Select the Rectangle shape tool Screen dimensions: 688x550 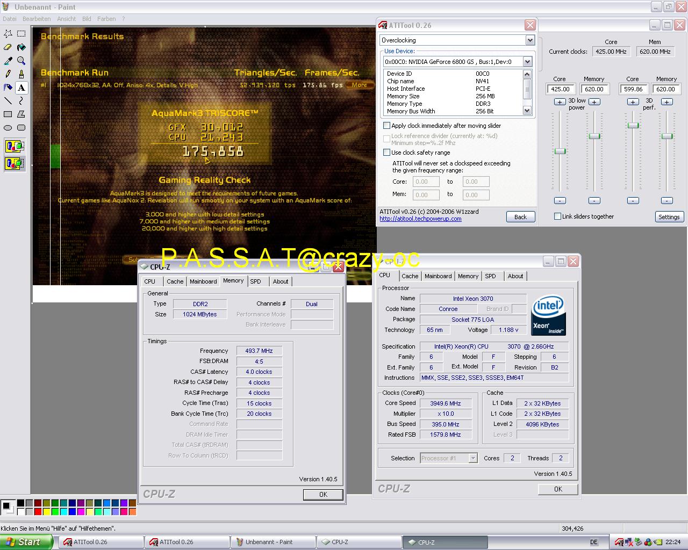tap(8, 114)
